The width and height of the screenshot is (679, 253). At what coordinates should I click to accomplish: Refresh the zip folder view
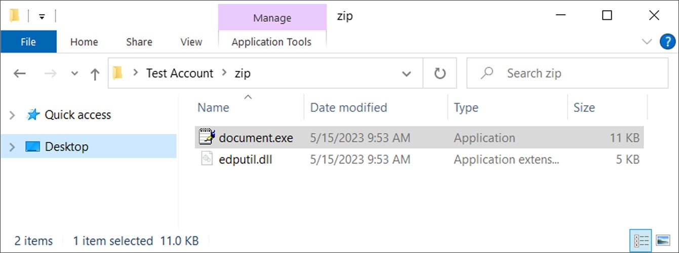click(x=440, y=73)
